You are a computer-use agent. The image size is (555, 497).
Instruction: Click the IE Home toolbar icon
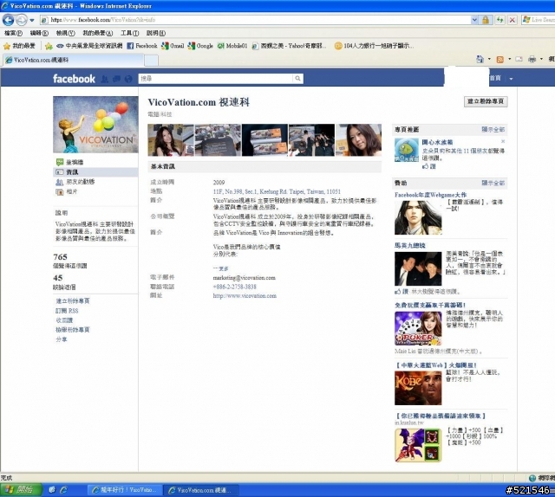(480, 59)
